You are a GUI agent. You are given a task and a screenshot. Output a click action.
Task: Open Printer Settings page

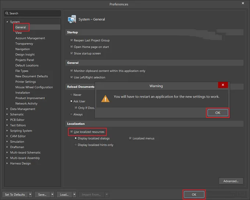pos(25,82)
